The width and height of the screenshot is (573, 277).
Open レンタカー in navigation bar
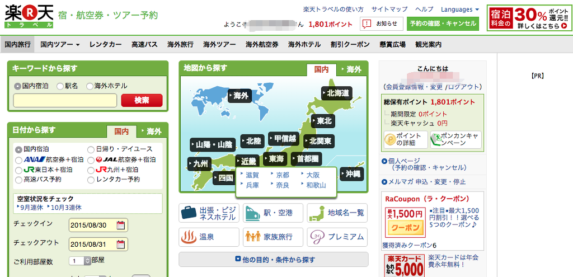[x=106, y=45]
